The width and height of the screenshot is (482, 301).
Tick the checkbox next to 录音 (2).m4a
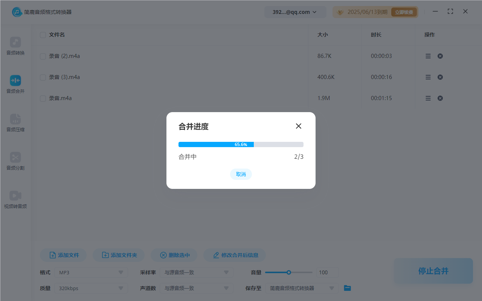[43, 56]
